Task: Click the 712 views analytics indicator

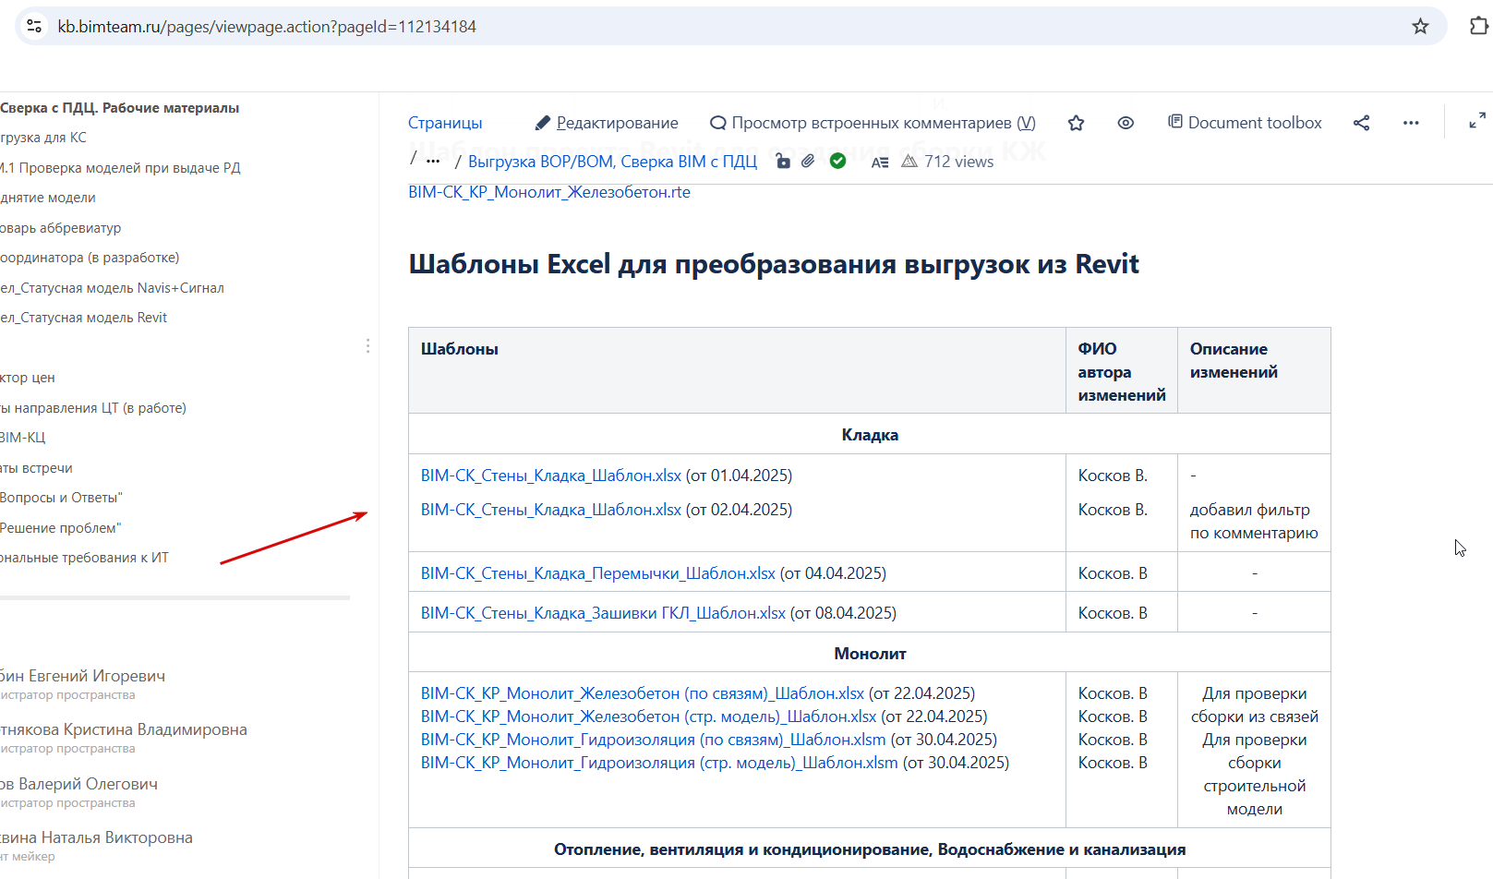Action: (947, 162)
